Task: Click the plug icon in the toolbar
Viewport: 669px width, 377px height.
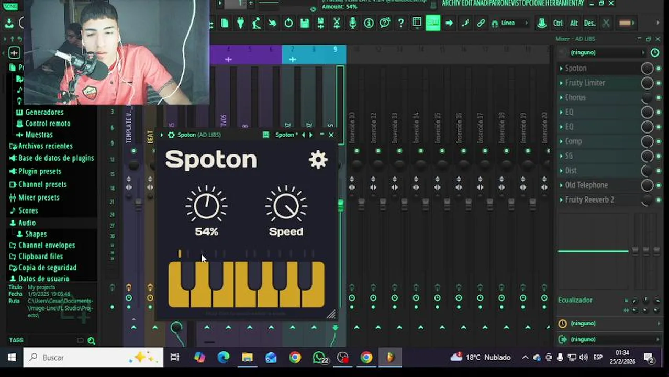Action: (x=240, y=23)
